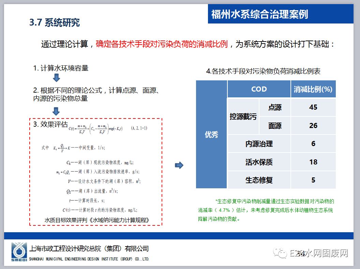The height and width of the screenshot is (269, 360).
Task: Click the value '5' in table
Action: click(x=313, y=180)
